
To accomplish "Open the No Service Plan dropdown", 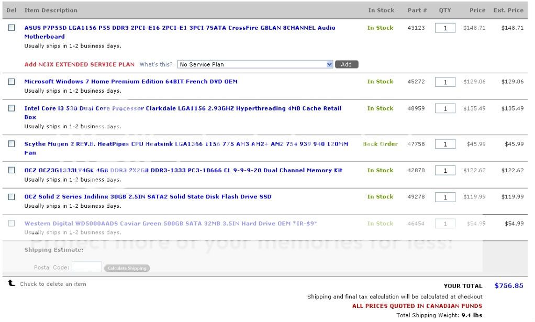I will click(255, 64).
